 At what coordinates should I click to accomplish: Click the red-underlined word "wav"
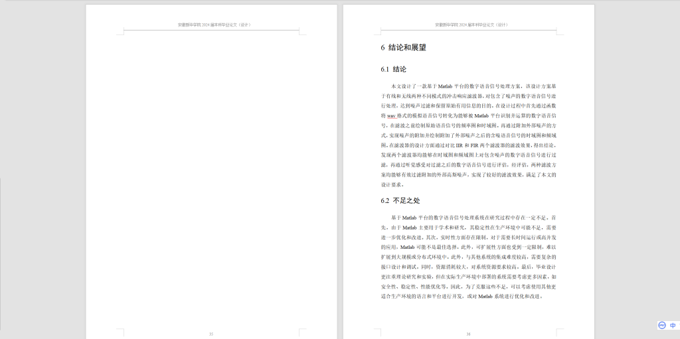pyautogui.click(x=391, y=115)
